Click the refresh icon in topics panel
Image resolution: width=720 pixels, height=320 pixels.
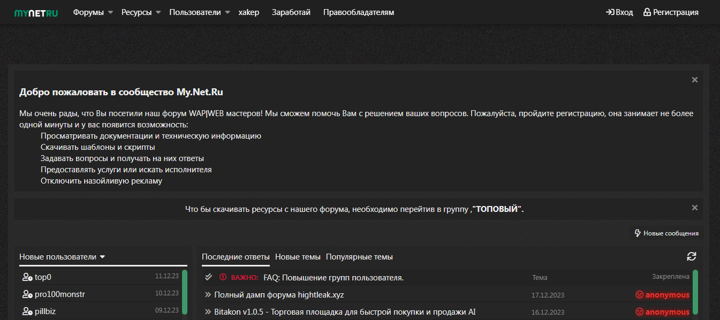point(691,256)
